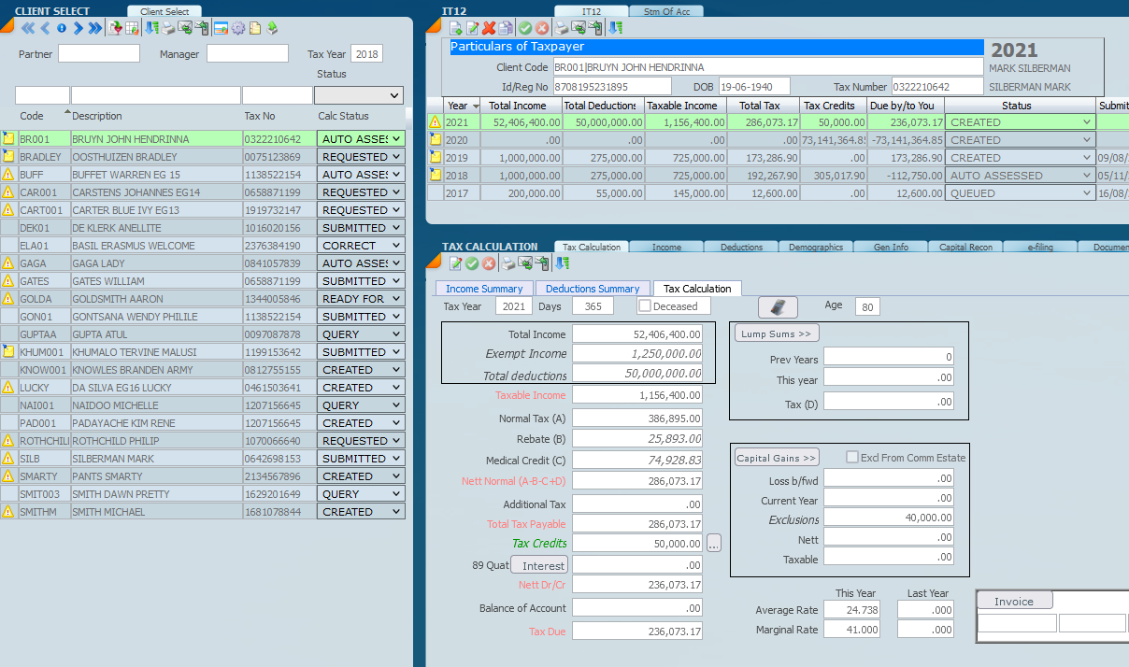
Task: Open the Deductions Summary tab
Action: coord(593,289)
